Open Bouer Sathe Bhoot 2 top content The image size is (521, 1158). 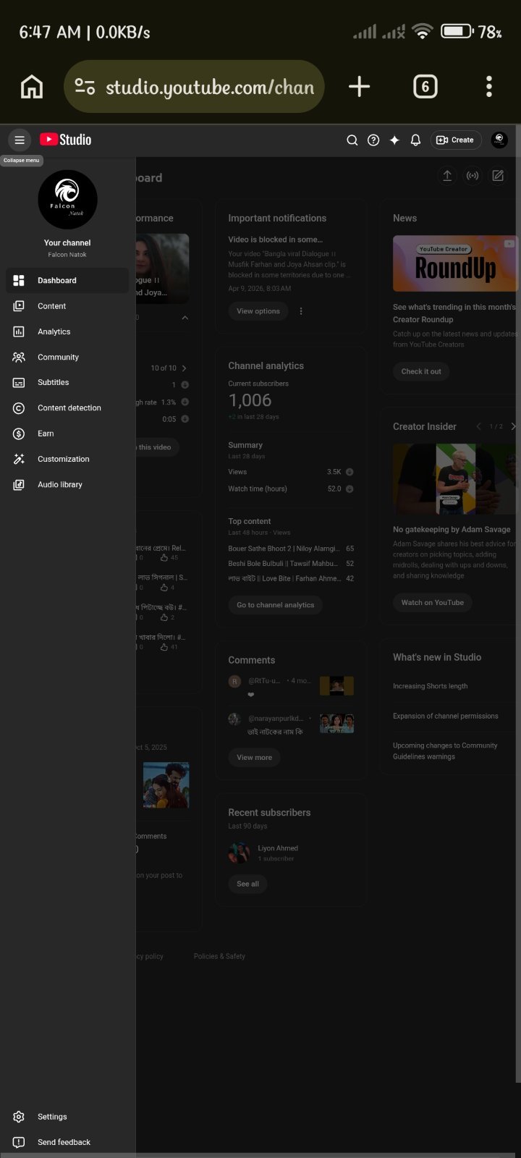(291, 549)
